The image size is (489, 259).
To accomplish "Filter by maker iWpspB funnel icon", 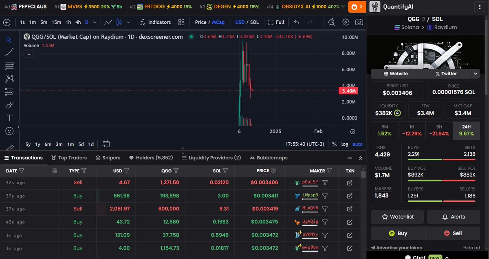I will pyautogui.click(x=325, y=196).
